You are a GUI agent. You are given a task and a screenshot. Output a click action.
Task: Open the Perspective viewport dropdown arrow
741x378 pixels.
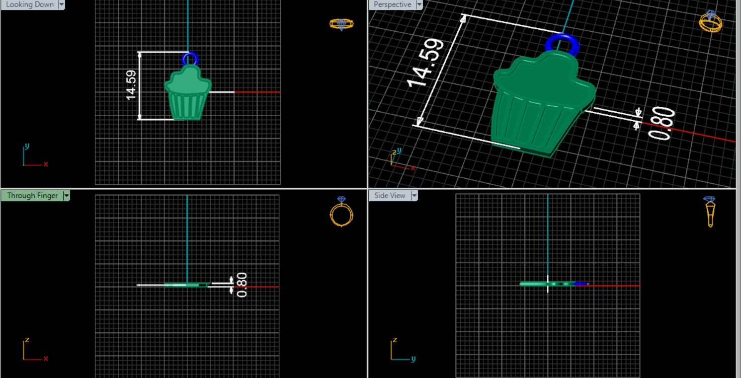click(419, 4)
